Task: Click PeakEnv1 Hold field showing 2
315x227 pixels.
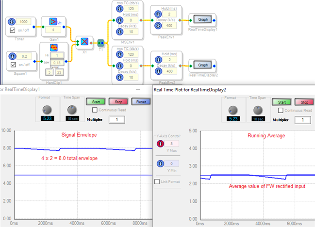Action: (x=169, y=14)
